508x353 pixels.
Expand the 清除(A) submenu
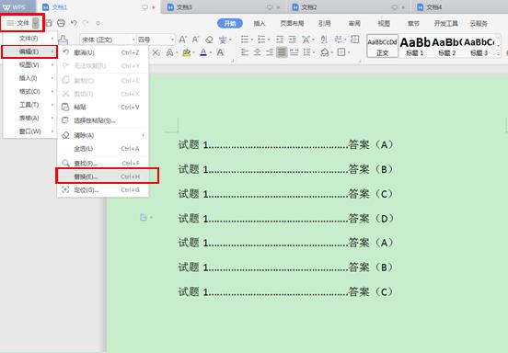(x=103, y=135)
